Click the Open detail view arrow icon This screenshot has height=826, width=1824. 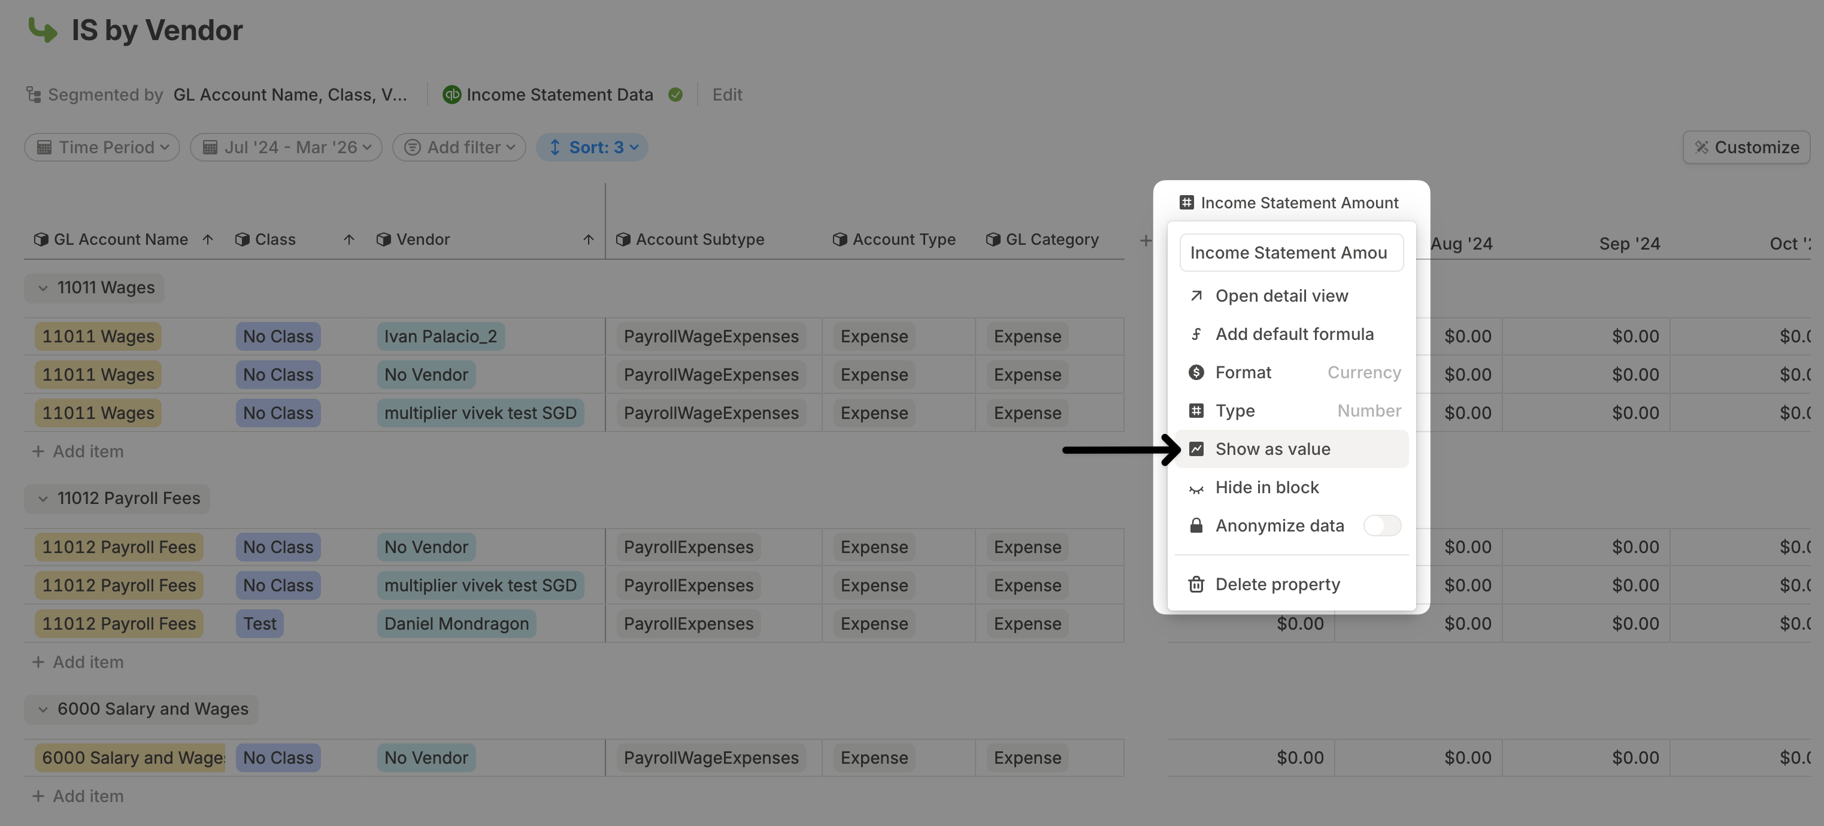[x=1196, y=296]
